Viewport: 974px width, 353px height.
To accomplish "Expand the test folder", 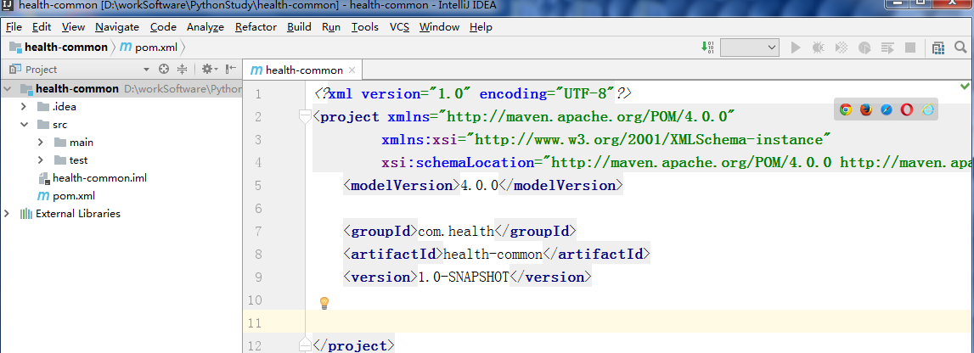I will (x=41, y=160).
